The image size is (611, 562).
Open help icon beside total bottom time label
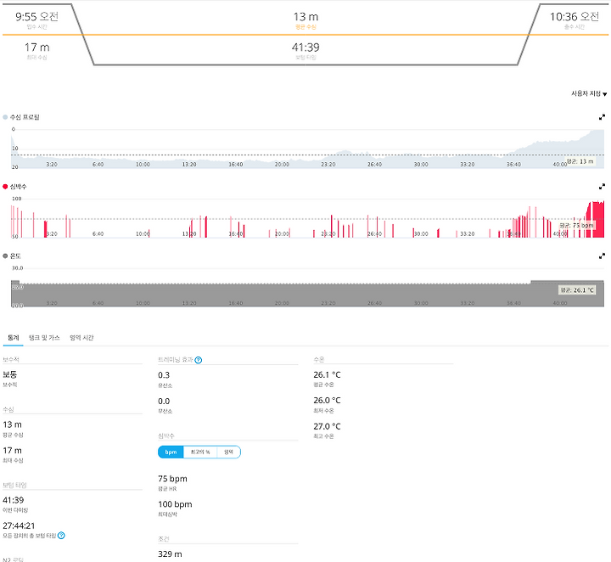(61, 536)
